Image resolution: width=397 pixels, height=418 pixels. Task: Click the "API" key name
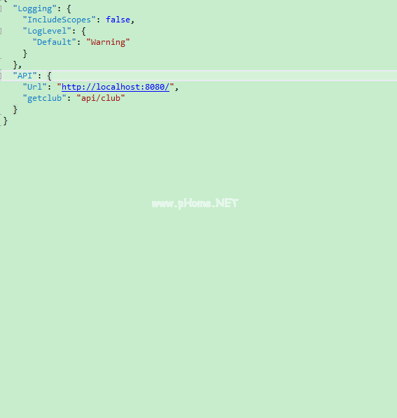pos(25,76)
